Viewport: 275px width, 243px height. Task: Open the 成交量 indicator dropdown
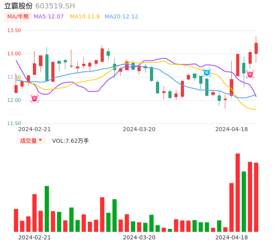[31, 141]
